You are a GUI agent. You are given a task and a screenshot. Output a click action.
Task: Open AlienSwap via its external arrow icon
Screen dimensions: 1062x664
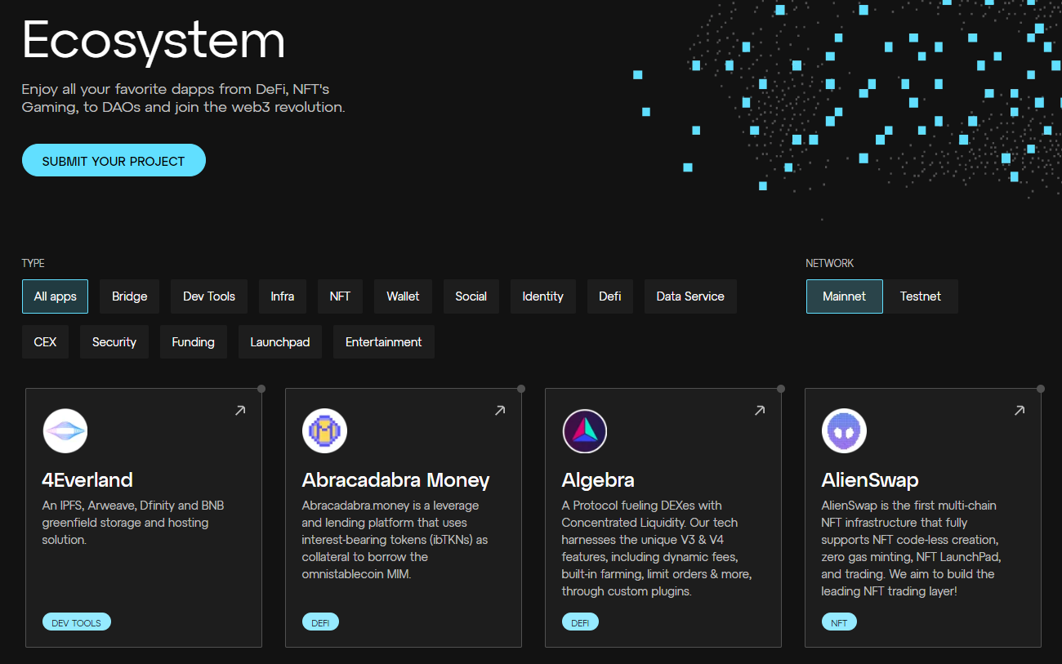pos(1020,411)
